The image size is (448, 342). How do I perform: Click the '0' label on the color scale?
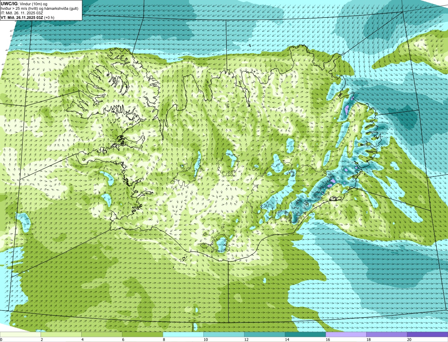pyautogui.click(x=1, y=340)
